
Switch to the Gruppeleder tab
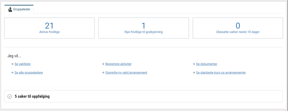tap(19, 9)
